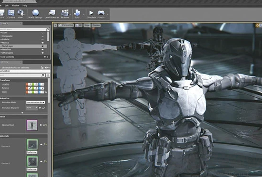This screenshot has height=177, width=262.
Task: Toggle visibility of the Masks layer
Action: pos(43,43)
